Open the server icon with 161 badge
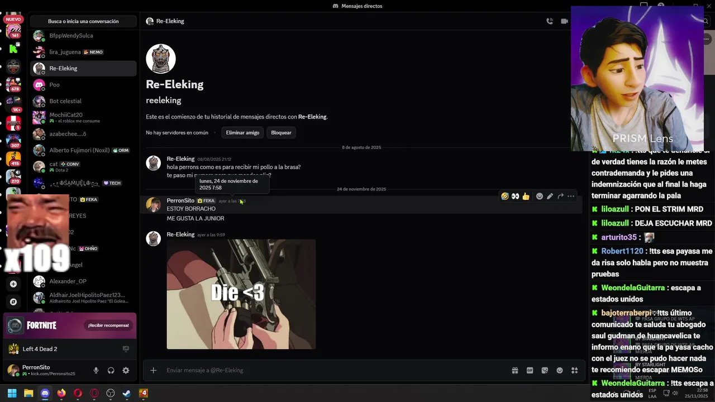The height and width of the screenshot is (402, 715). click(x=14, y=31)
